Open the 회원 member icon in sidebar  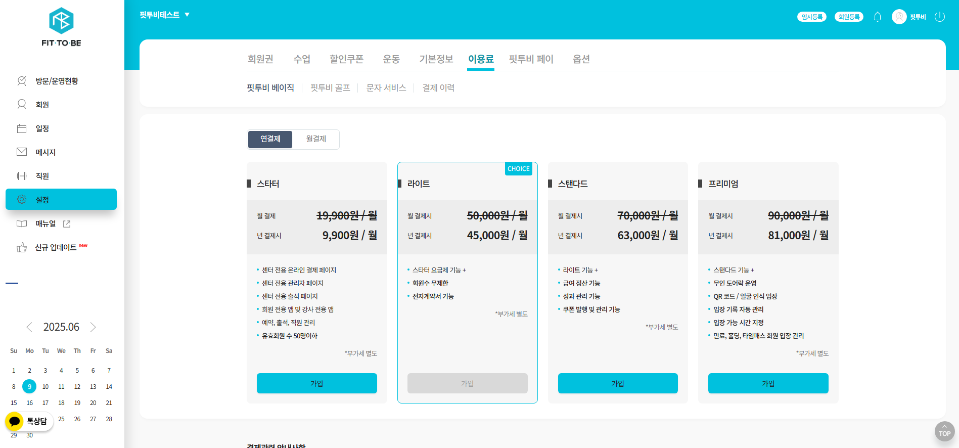pos(22,105)
